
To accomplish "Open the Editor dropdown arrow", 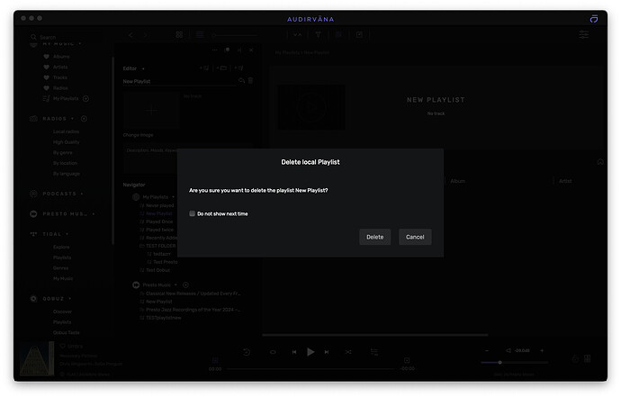I will tap(143, 69).
